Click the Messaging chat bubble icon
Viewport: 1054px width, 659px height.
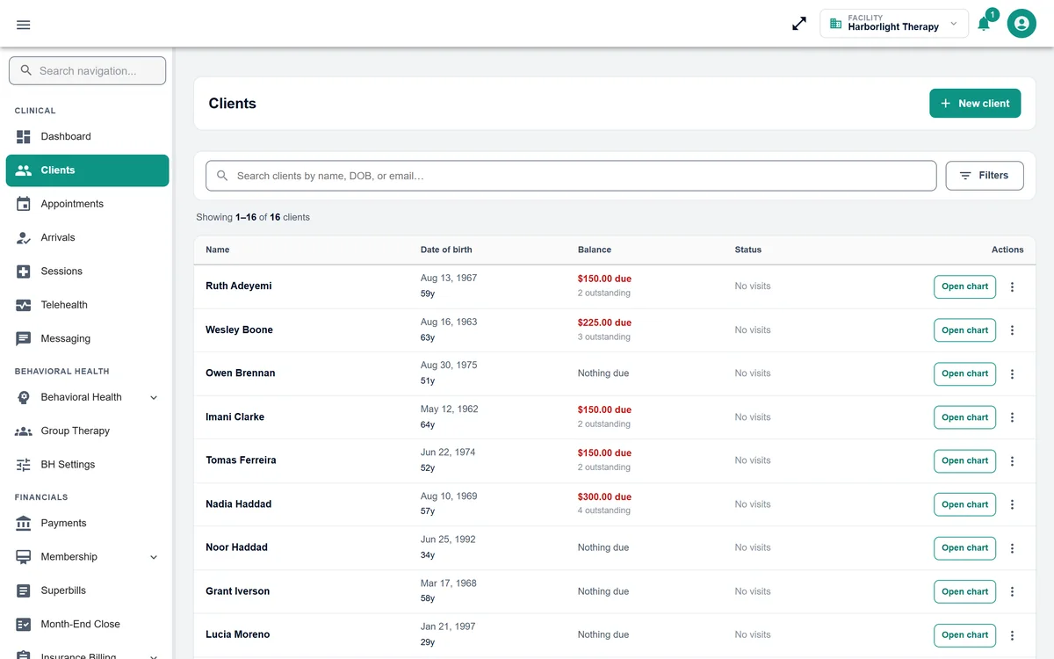tap(24, 338)
